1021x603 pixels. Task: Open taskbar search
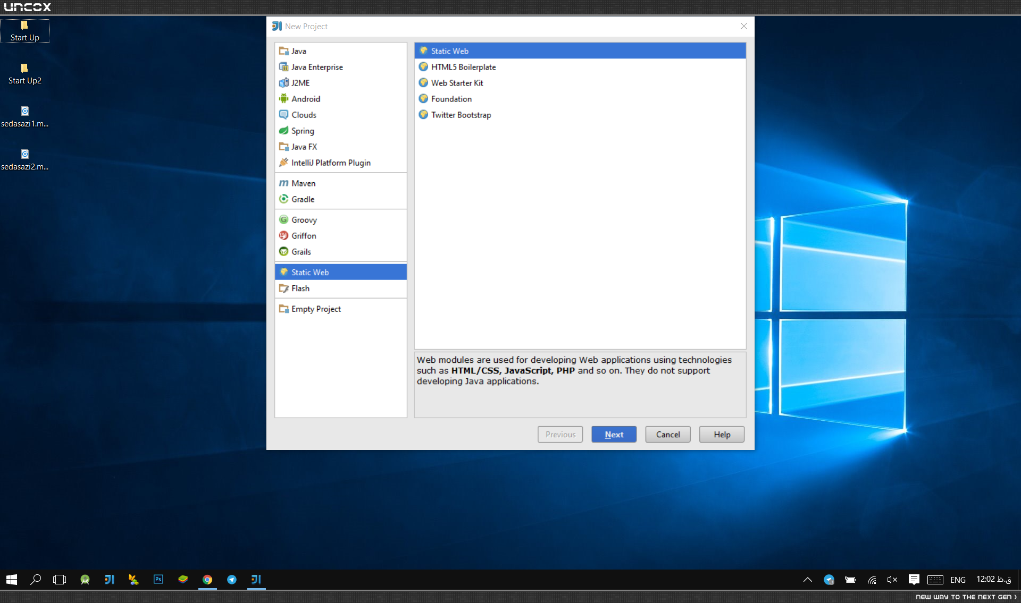(36, 580)
